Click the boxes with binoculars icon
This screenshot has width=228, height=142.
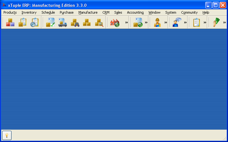75,23
